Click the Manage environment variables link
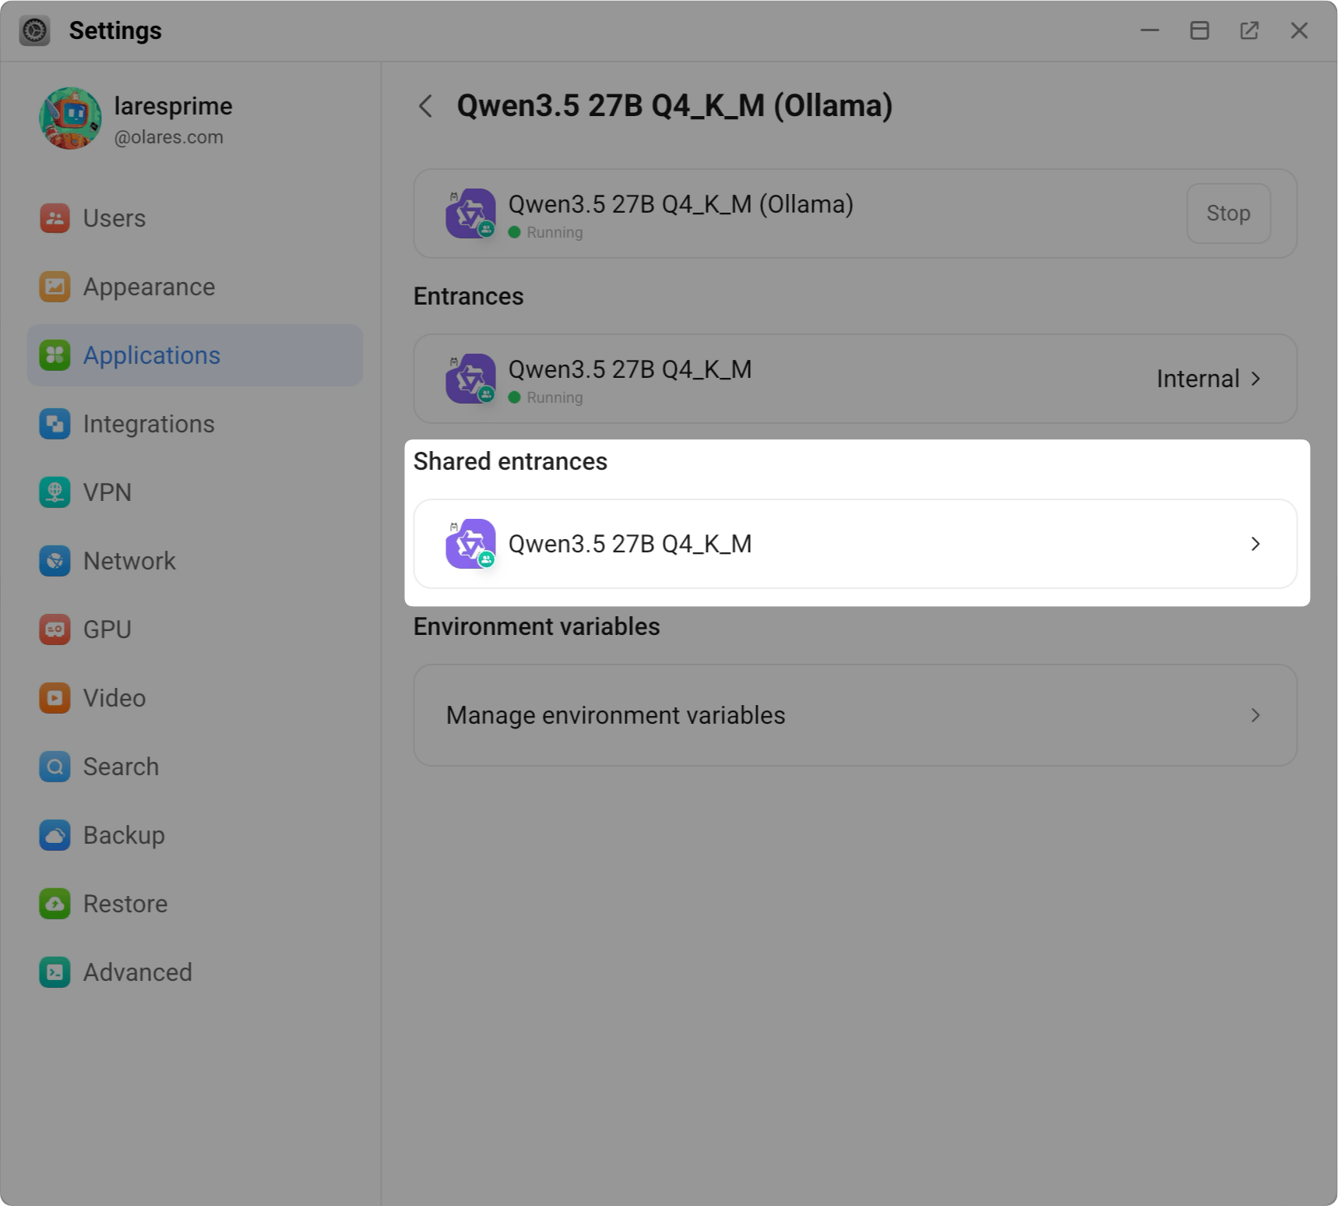This screenshot has height=1206, width=1338. click(614, 715)
